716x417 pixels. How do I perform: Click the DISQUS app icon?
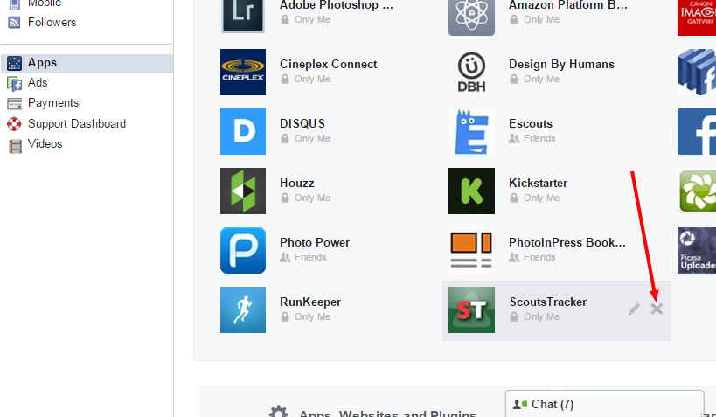coord(243,131)
